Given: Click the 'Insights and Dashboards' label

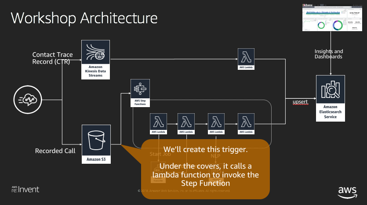Looking at the screenshot, I should click(329, 54).
